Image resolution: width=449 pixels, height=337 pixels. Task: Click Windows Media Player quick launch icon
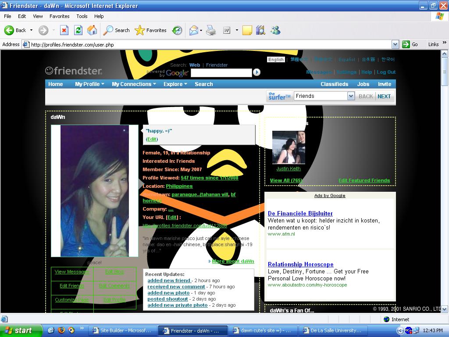(x=71, y=330)
